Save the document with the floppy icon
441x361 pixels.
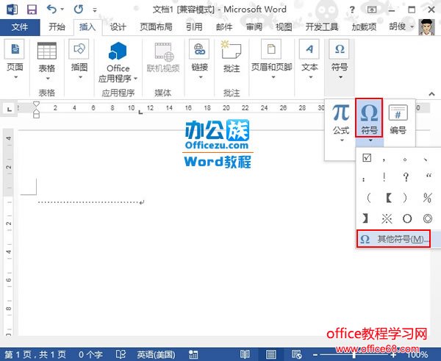point(32,10)
